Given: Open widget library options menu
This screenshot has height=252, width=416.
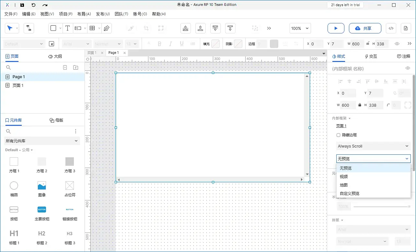Looking at the screenshot, I should click(x=75, y=131).
